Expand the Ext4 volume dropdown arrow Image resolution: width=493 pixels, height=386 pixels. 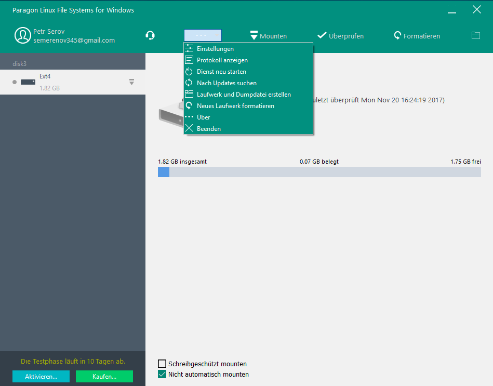(131, 82)
